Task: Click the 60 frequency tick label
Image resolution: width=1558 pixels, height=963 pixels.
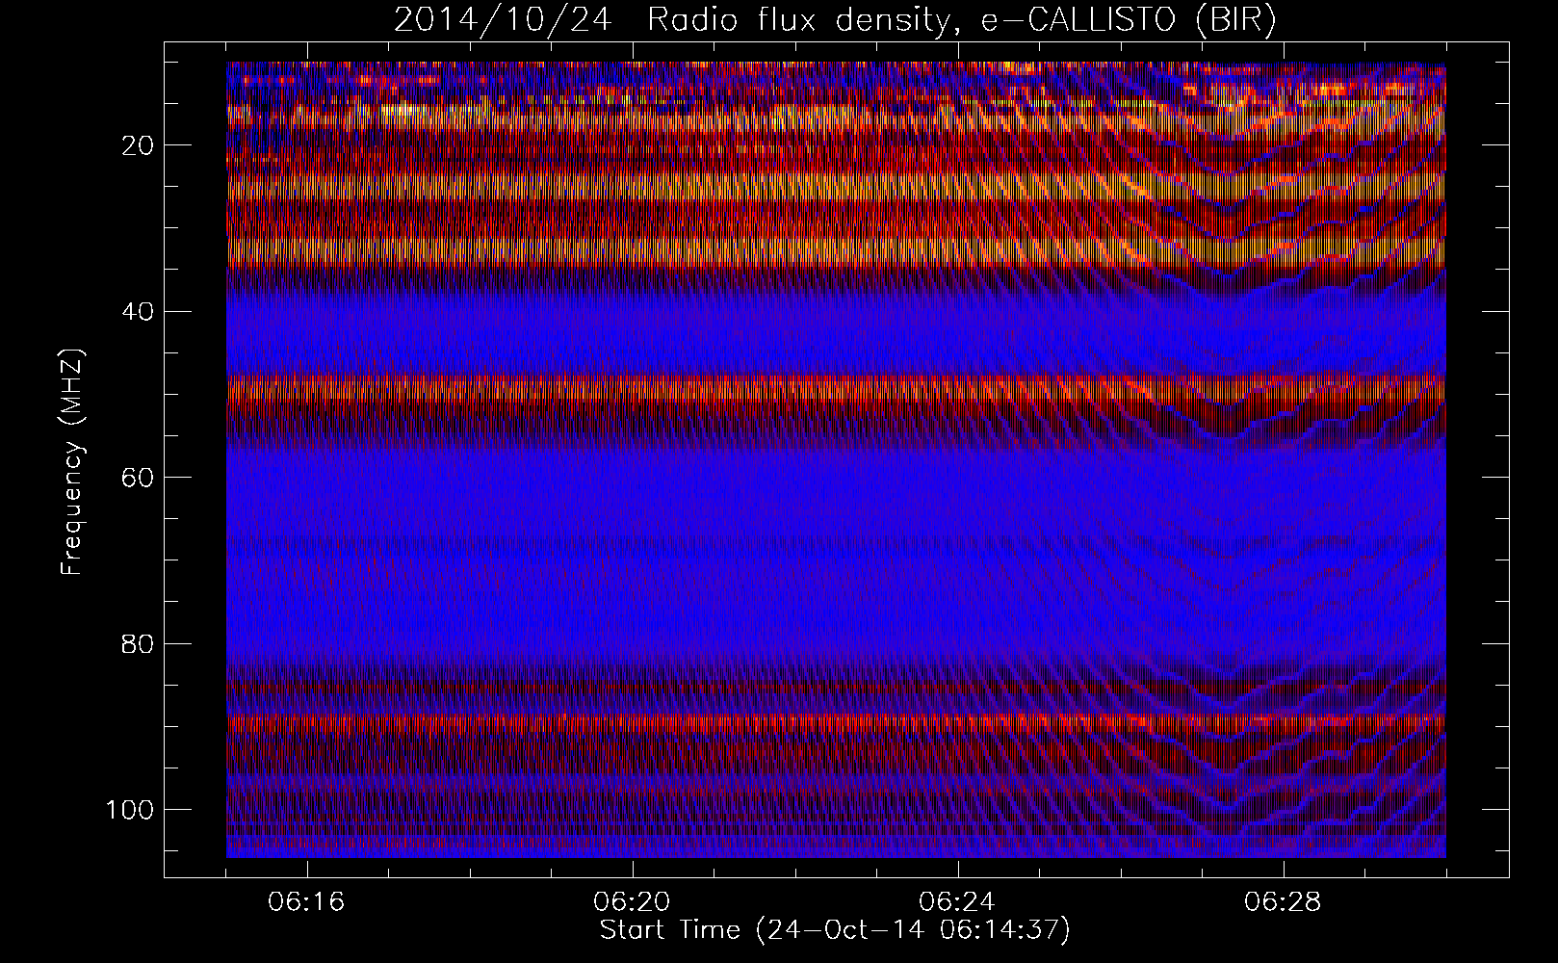Action: (138, 478)
